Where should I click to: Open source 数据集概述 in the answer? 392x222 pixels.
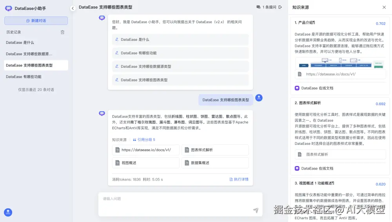point(215,163)
